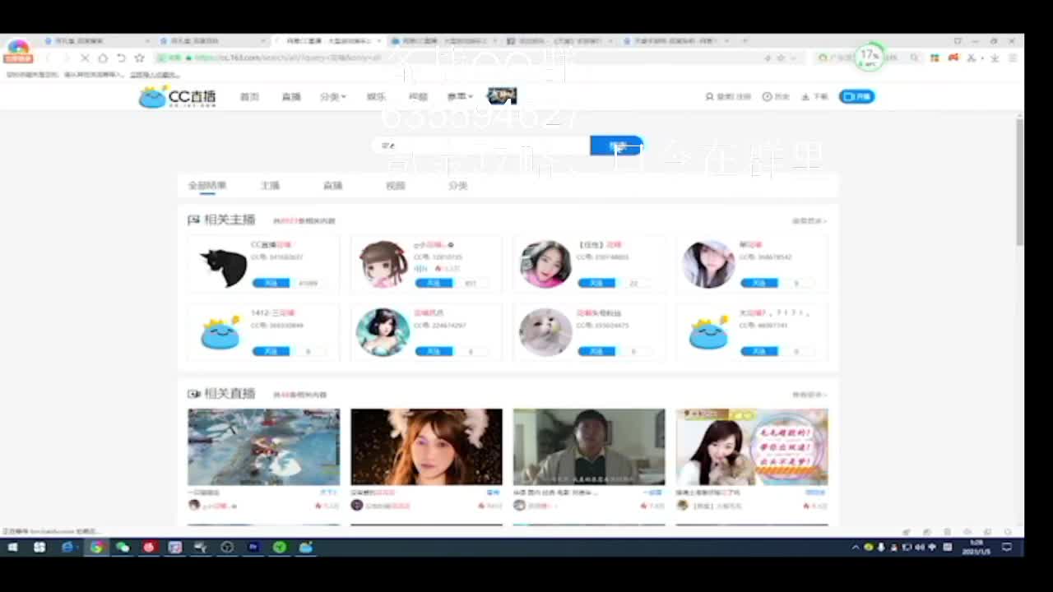Click the taskbar clock and date

976,547
